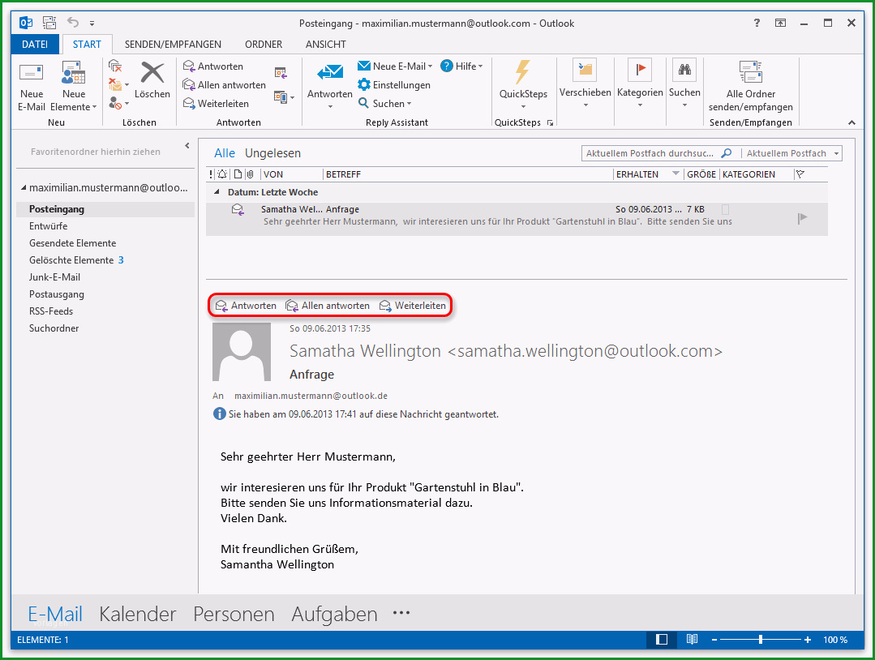This screenshot has height=660, width=875.
Task: Open the Entwürfe folder
Action: (48, 226)
